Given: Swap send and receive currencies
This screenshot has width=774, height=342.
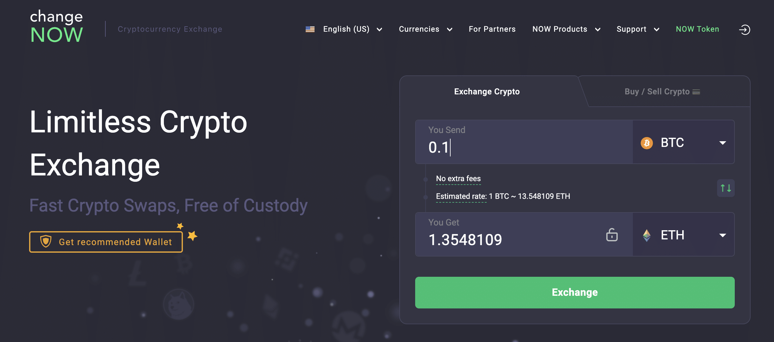Looking at the screenshot, I should point(726,188).
